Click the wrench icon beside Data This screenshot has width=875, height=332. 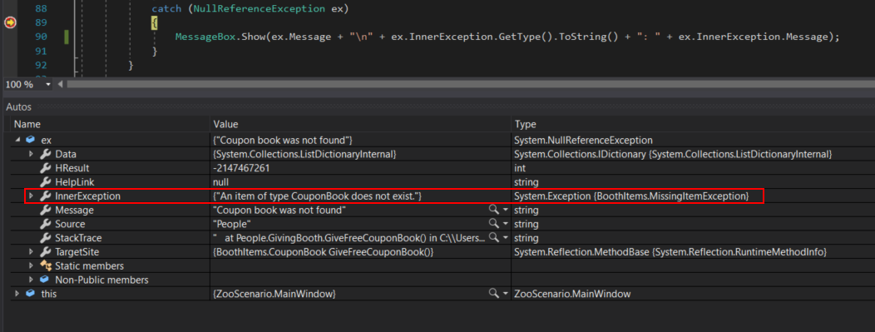pos(46,154)
